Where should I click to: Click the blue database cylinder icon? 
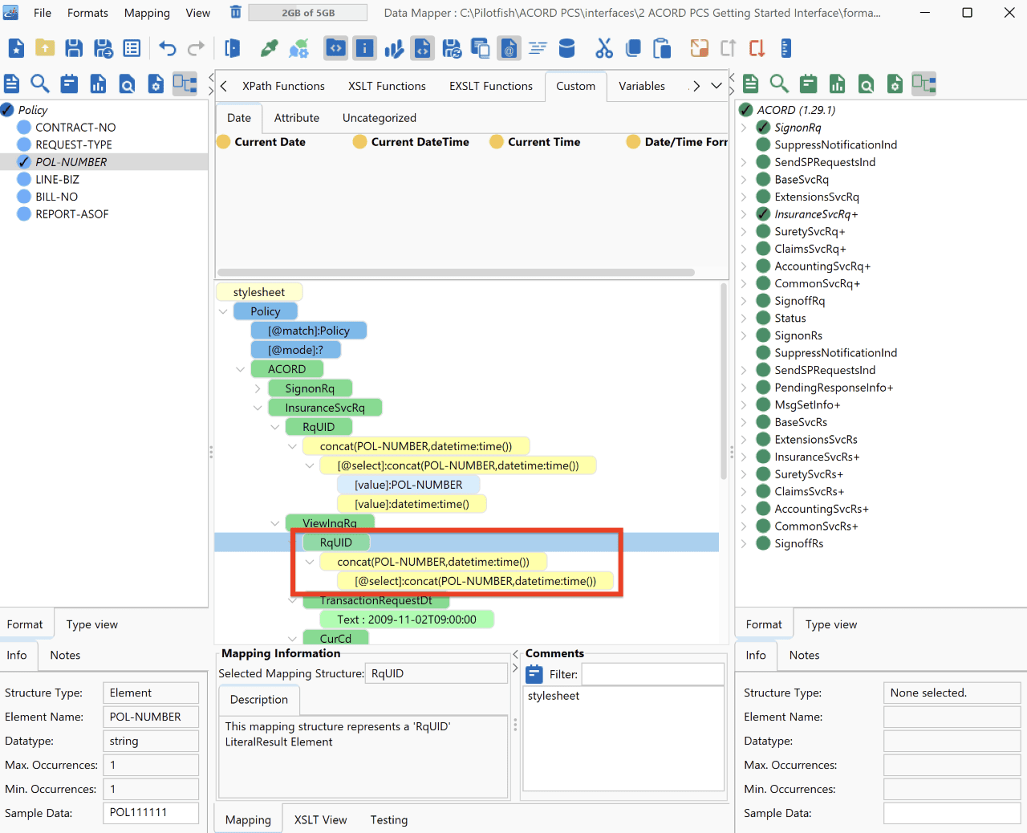[566, 48]
